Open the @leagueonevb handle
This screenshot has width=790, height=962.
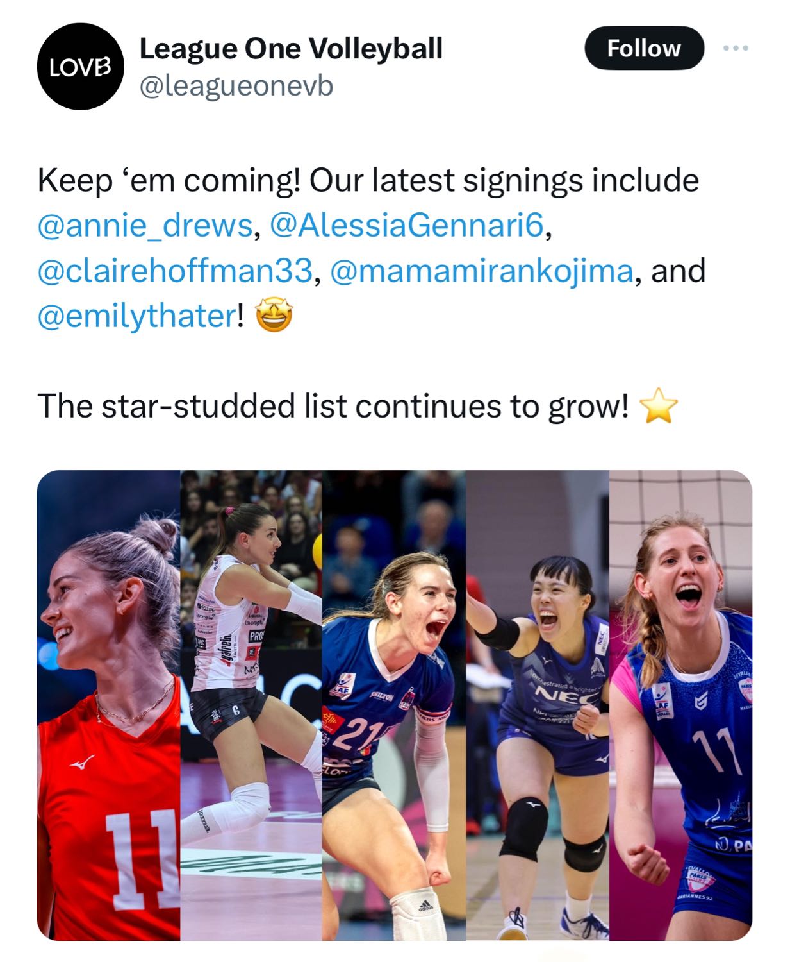[236, 86]
